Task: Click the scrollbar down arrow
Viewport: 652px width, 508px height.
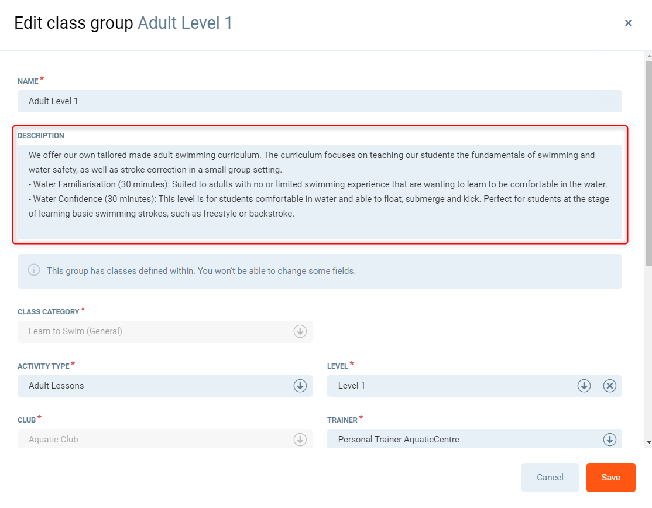Action: (648, 442)
